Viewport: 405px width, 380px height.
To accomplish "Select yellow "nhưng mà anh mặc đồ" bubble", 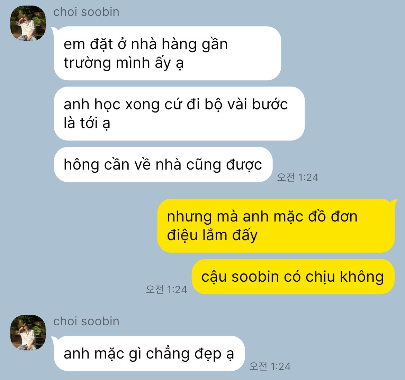I will 276,226.
